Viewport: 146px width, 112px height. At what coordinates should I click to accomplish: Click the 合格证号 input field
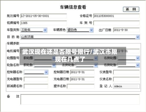click(117, 16)
